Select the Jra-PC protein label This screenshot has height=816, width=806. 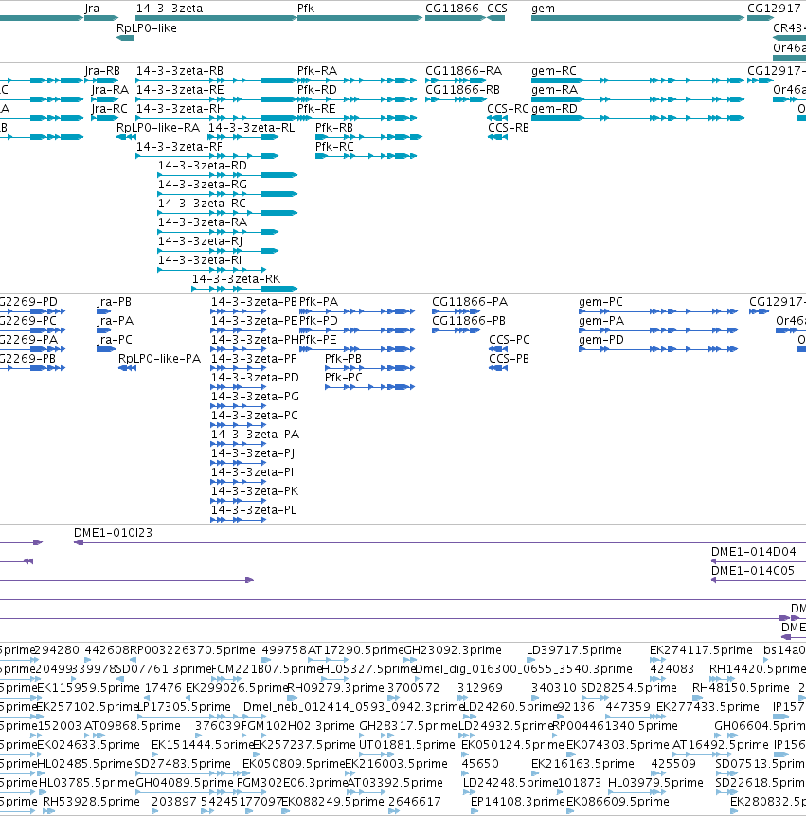point(115,339)
